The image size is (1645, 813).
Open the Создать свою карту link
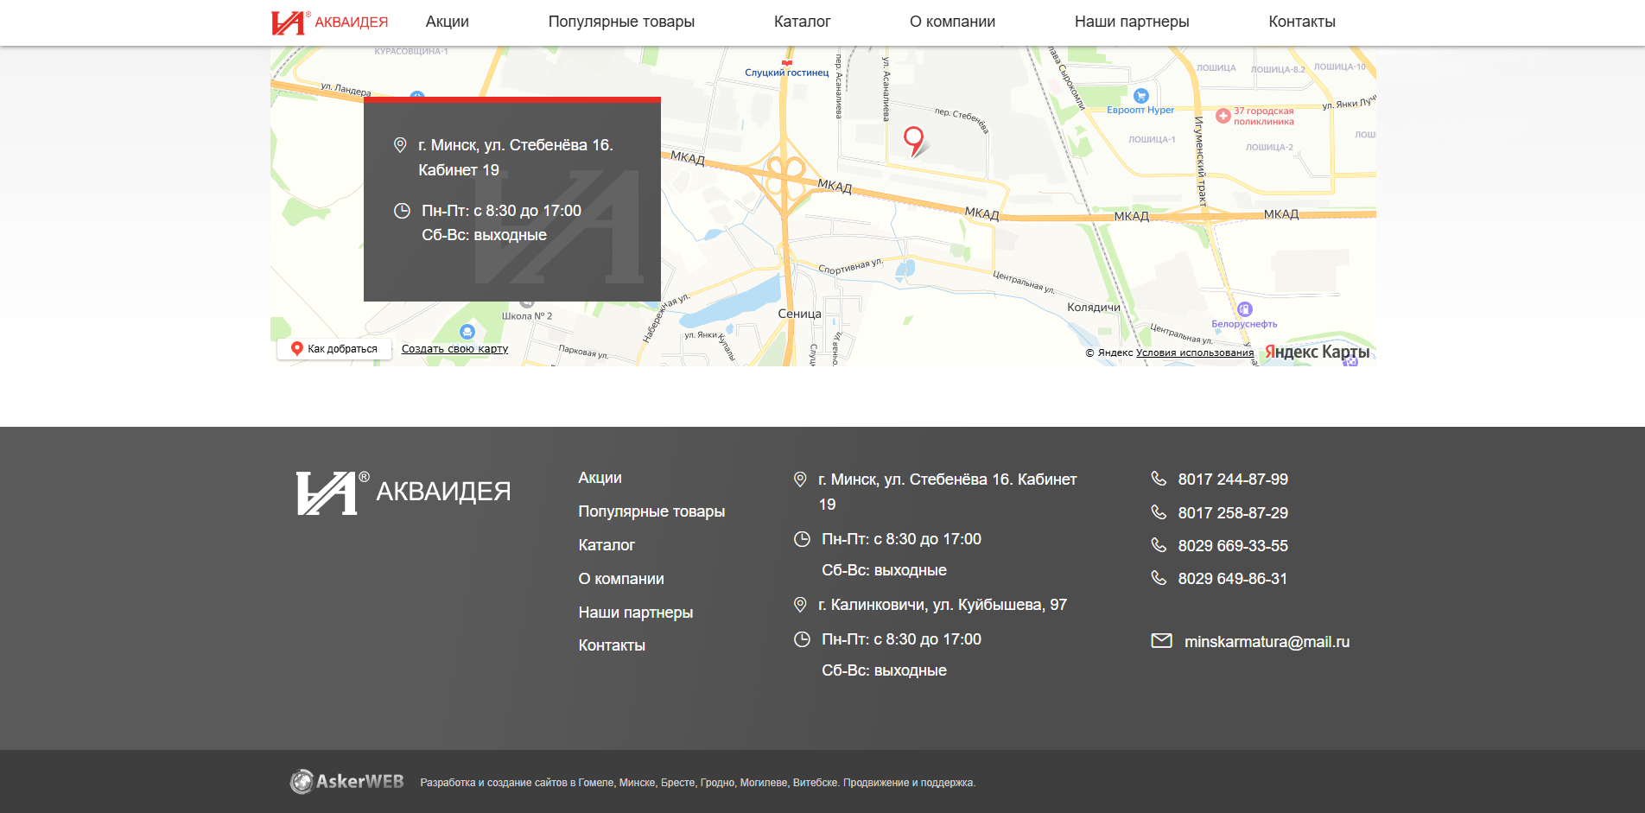[454, 349]
